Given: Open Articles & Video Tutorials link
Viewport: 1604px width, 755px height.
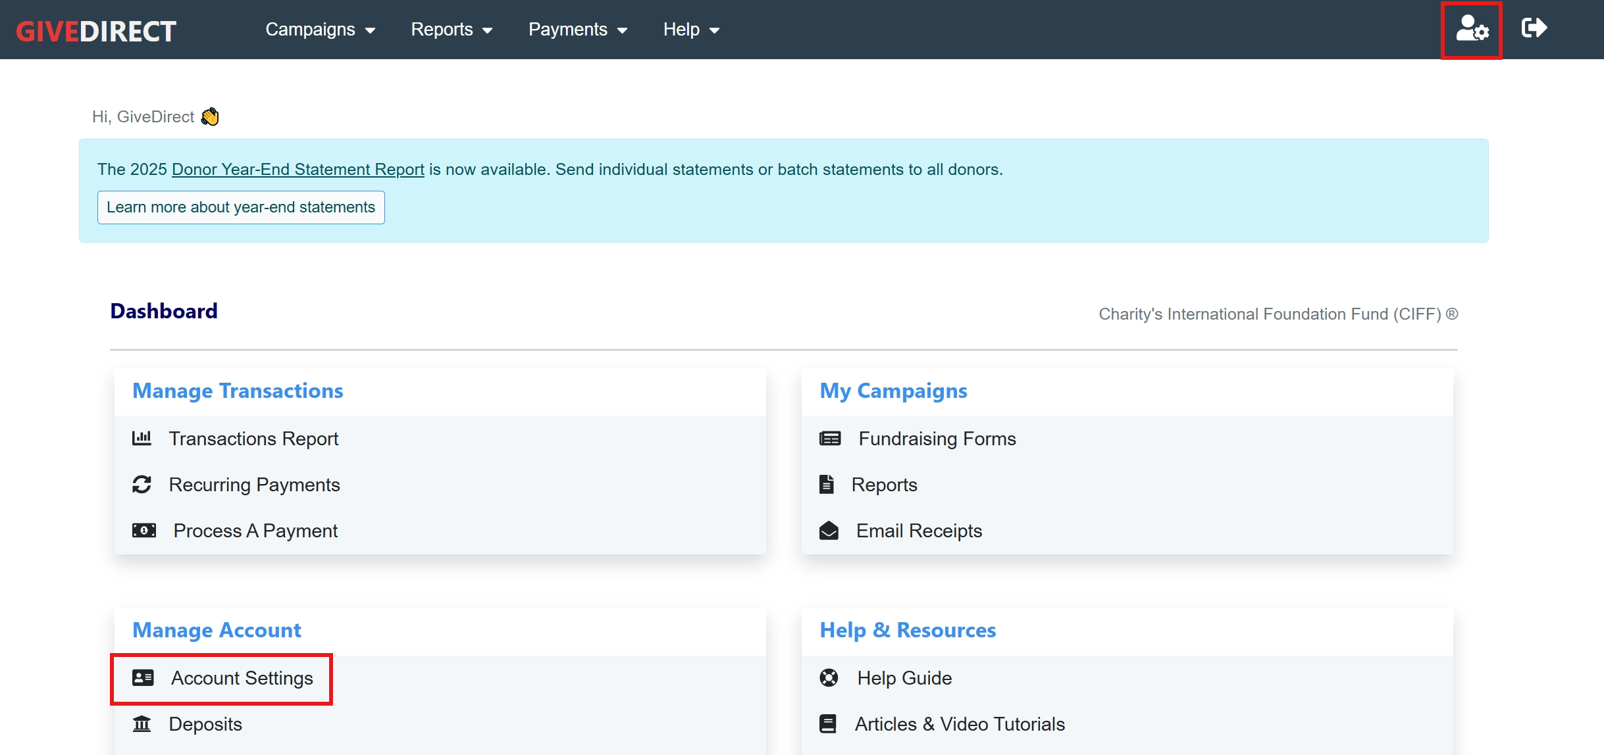Looking at the screenshot, I should pos(959,724).
